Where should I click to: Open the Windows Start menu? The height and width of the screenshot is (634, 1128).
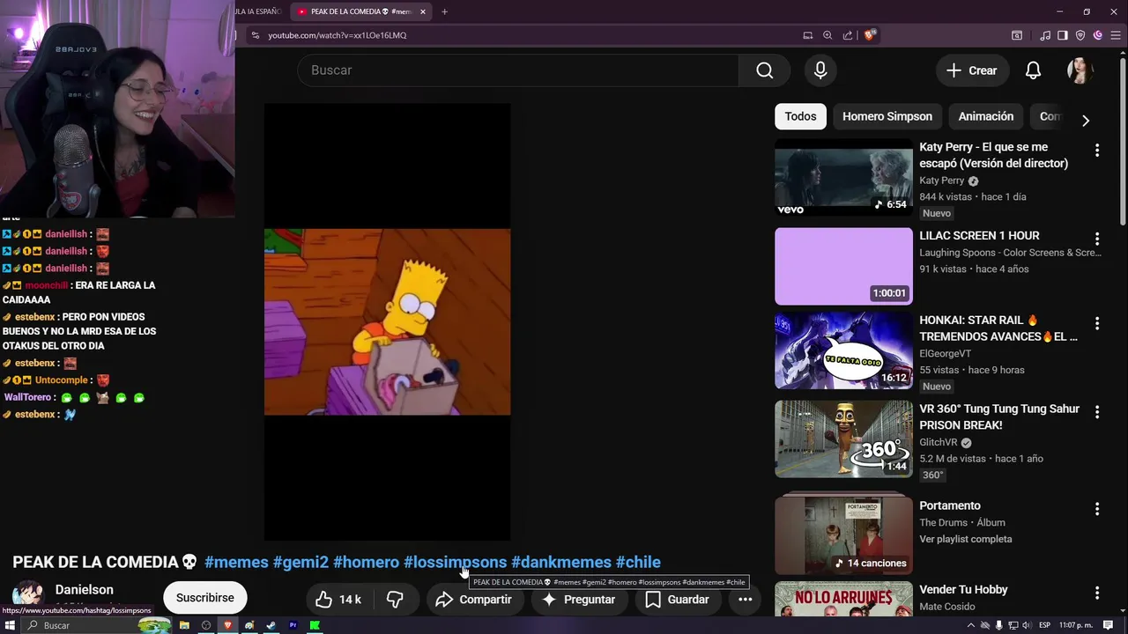click(10, 625)
